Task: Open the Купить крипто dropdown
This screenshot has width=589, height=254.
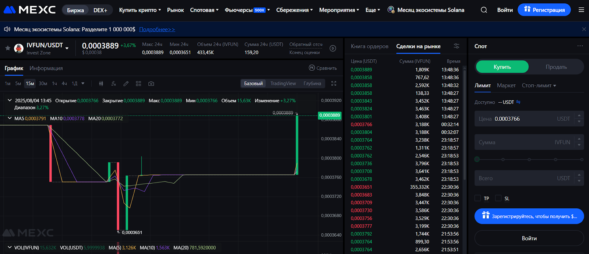Action: [x=140, y=10]
